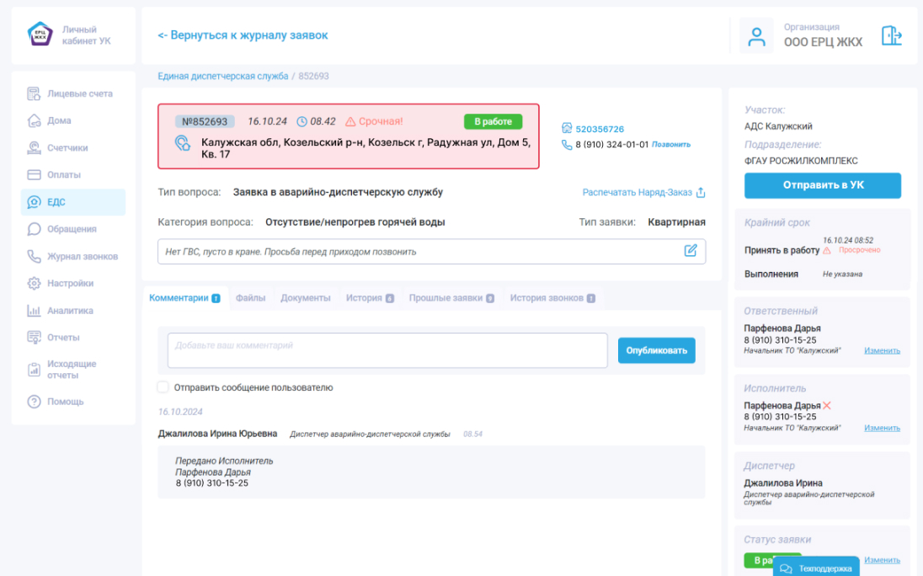Screen dimensions: 923x576
Task: Click the logout door icon
Action: [891, 36]
